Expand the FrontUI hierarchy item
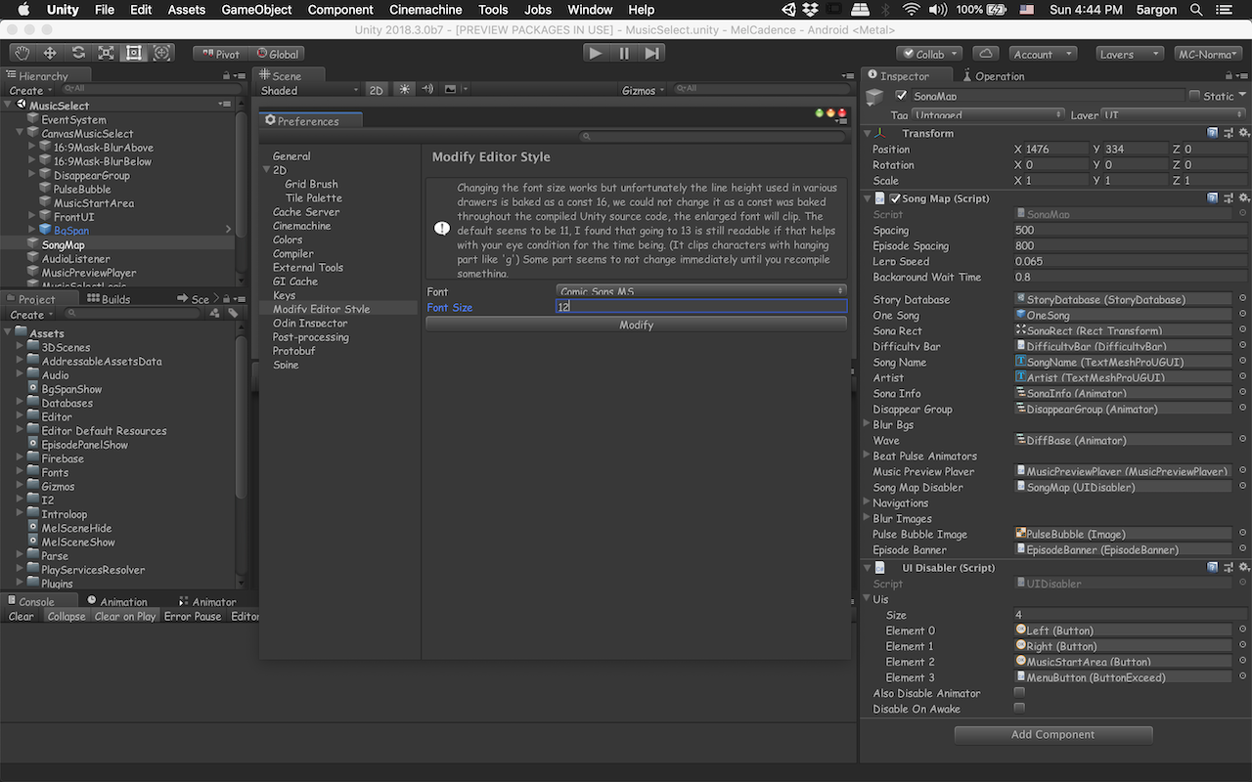Screen dimensions: 1252x782 (x=32, y=217)
